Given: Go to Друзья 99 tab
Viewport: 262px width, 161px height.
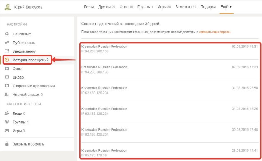Looking at the screenshot, I should point(107,7).
